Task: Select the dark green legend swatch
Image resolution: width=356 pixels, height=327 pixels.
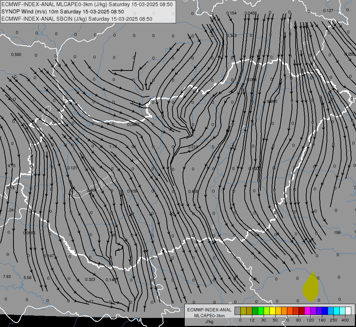Action: click(x=255, y=311)
